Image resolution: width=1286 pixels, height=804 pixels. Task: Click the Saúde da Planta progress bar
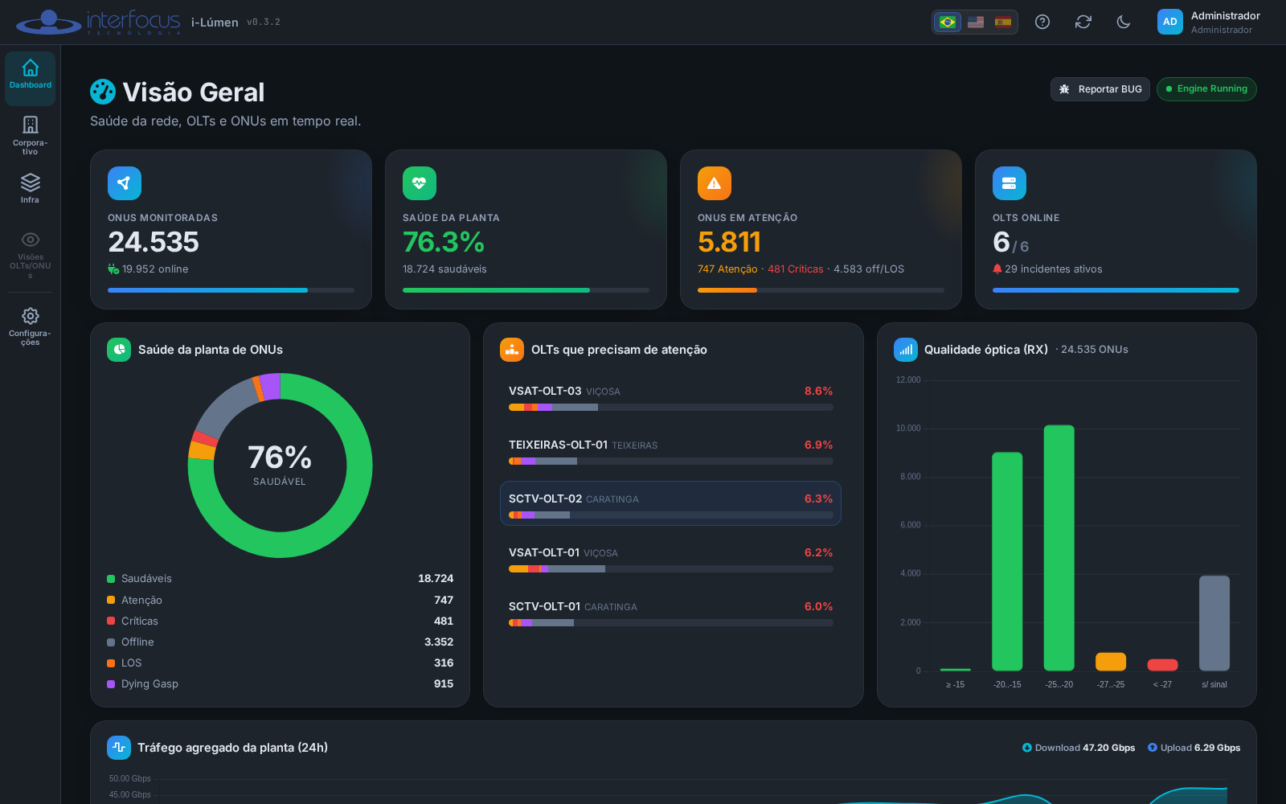526,290
